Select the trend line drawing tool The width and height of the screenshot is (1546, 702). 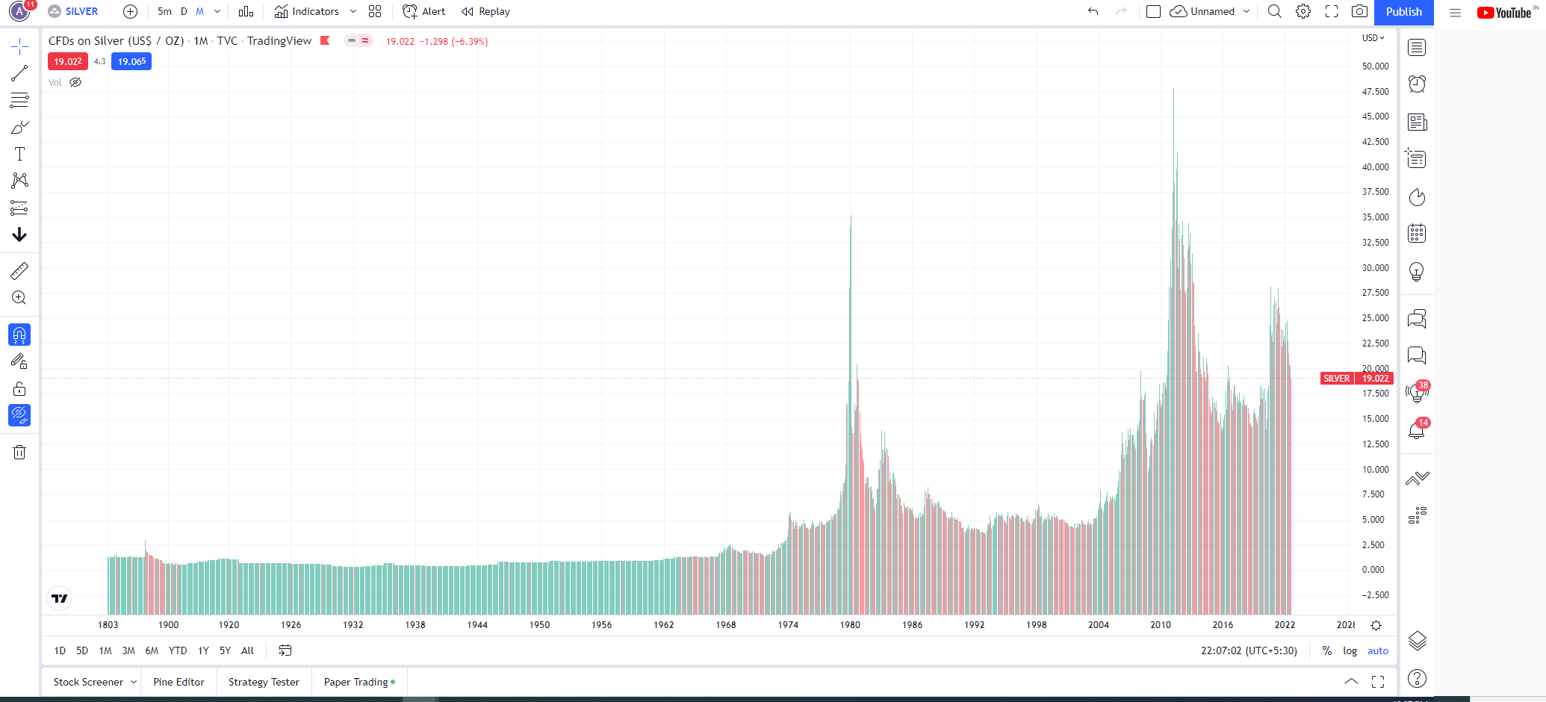coord(19,73)
